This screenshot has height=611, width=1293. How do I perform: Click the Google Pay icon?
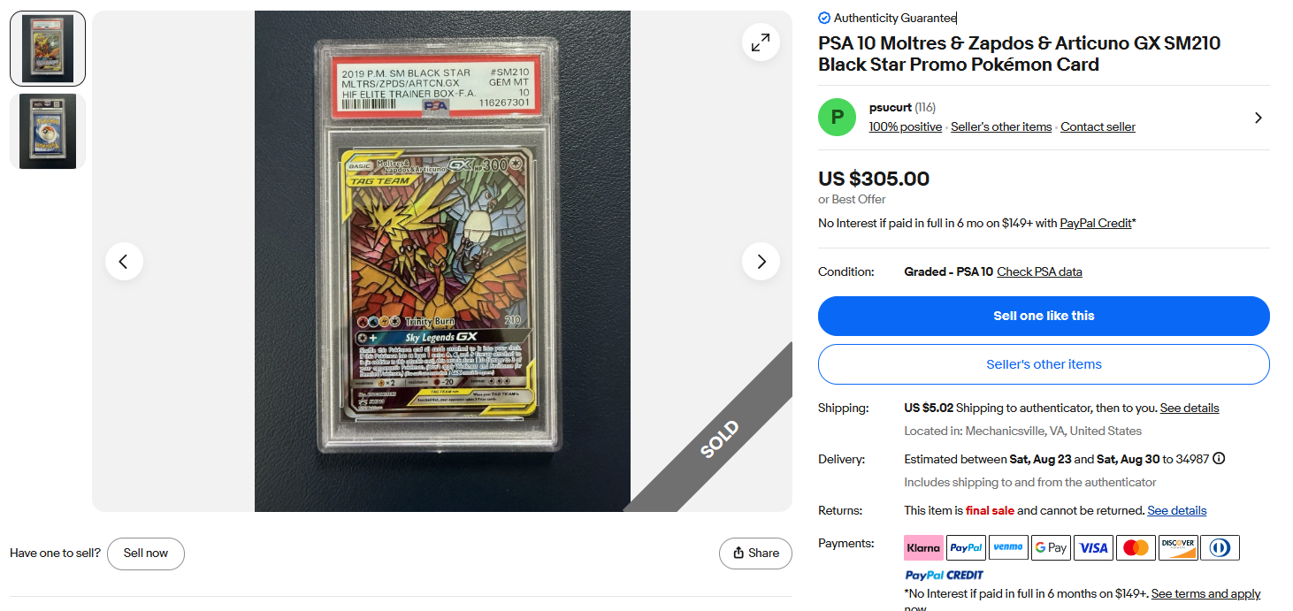(1051, 548)
